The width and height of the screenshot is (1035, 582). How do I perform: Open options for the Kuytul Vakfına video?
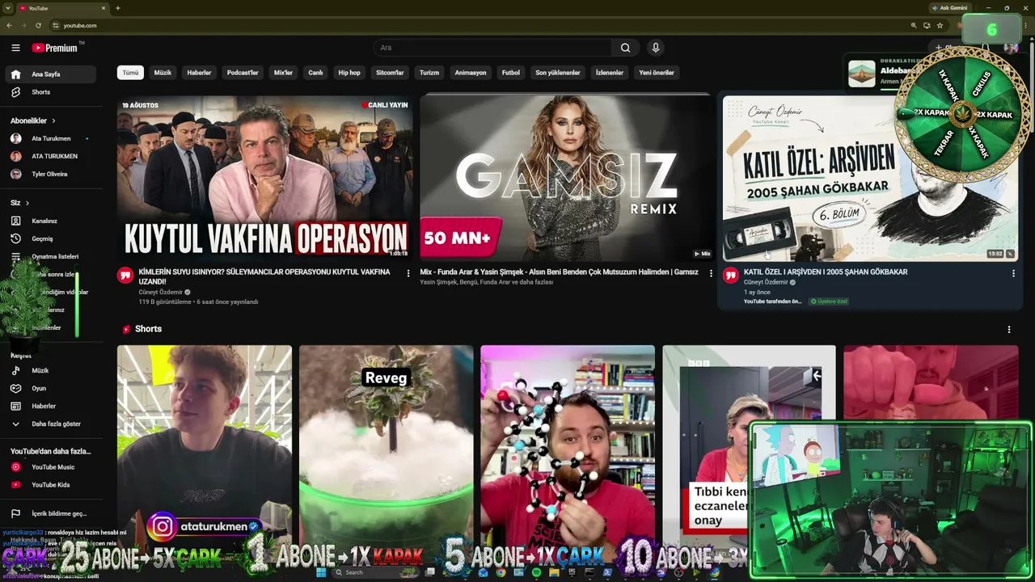[x=408, y=274]
